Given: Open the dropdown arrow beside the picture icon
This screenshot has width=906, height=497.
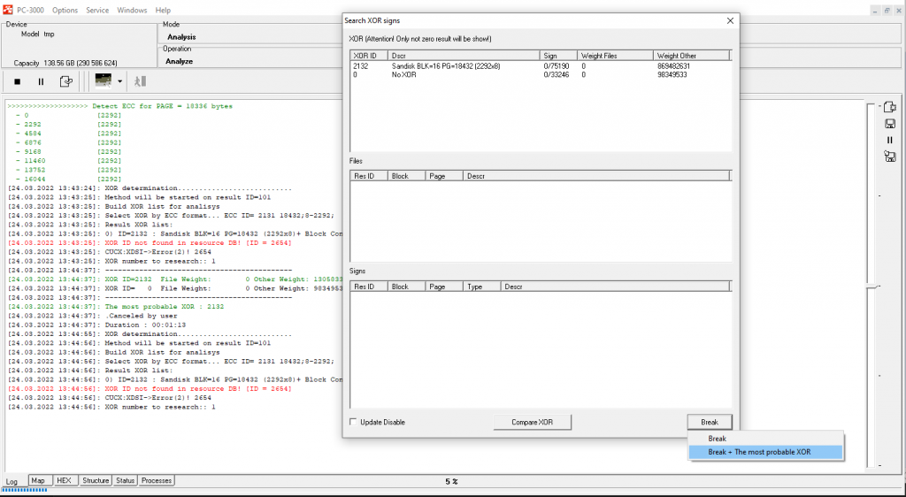Looking at the screenshot, I should pyautogui.click(x=120, y=81).
